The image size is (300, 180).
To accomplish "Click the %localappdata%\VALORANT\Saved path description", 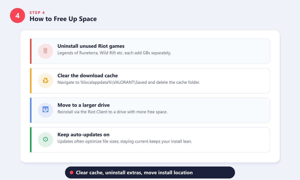I will click(x=129, y=82).
